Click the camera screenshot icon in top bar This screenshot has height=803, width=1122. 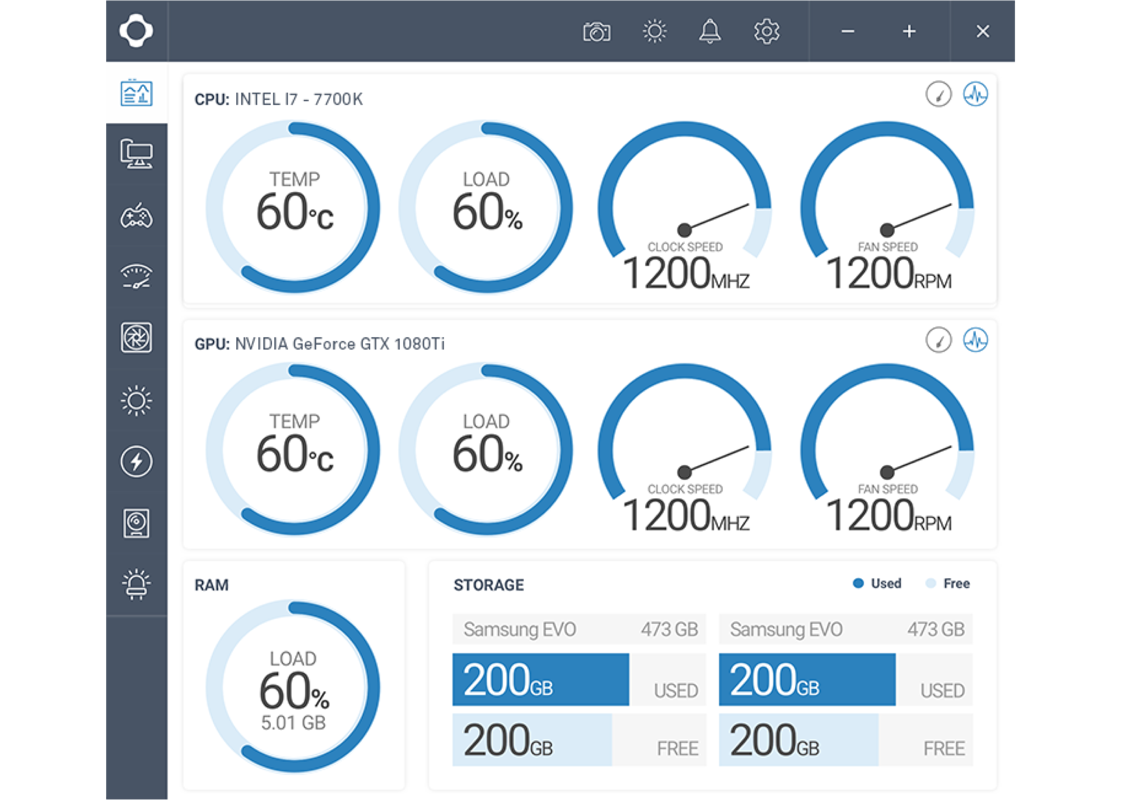tap(596, 32)
